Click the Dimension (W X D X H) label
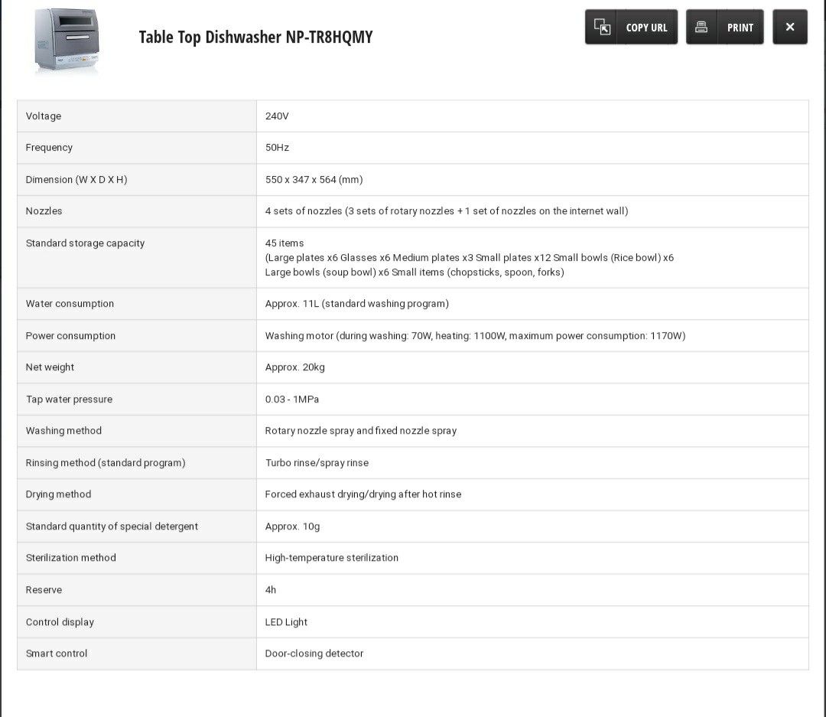The height and width of the screenshot is (717, 826). (x=76, y=180)
